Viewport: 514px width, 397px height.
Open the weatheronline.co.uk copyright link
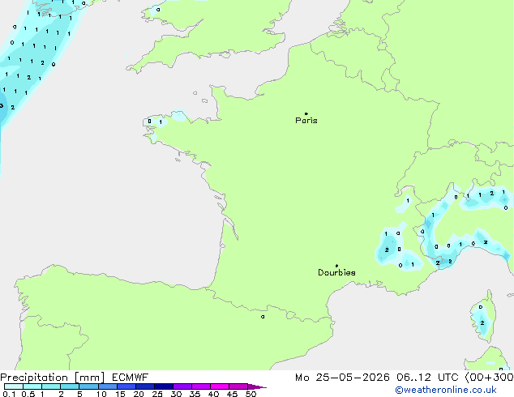(446, 390)
